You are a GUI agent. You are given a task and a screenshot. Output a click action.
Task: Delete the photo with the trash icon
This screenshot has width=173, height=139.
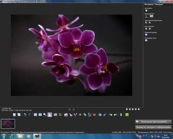121,115
